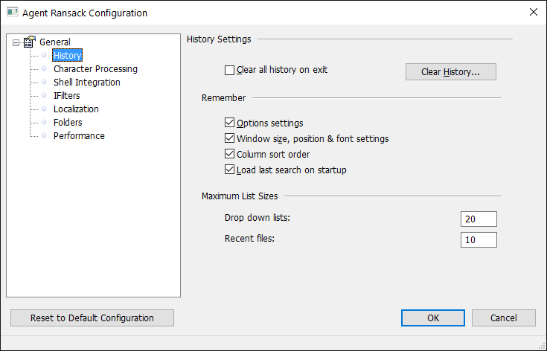This screenshot has height=351, width=547.
Task: Click the Drop down lists size field
Action: point(479,219)
